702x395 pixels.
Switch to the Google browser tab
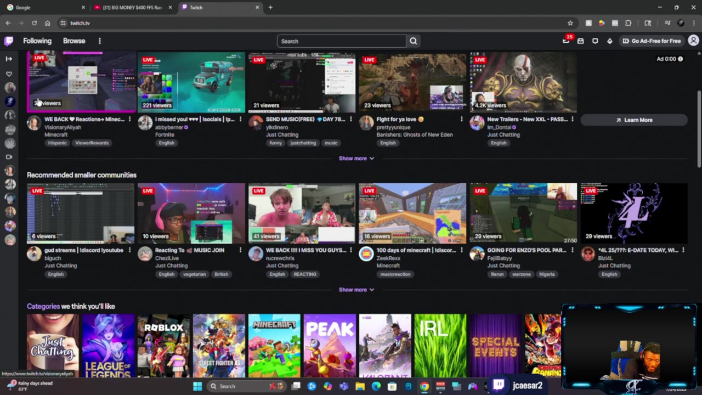pos(46,8)
